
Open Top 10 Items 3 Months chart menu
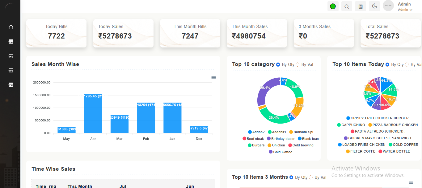411,182
